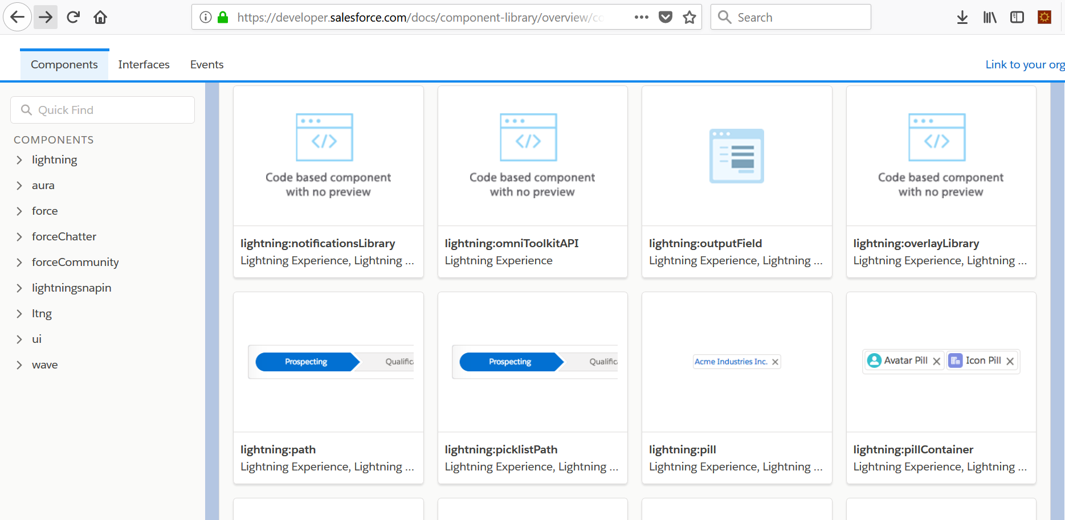Viewport: 1065px width, 520px height.
Task: Expand the force namespace
Action: [x=19, y=211]
